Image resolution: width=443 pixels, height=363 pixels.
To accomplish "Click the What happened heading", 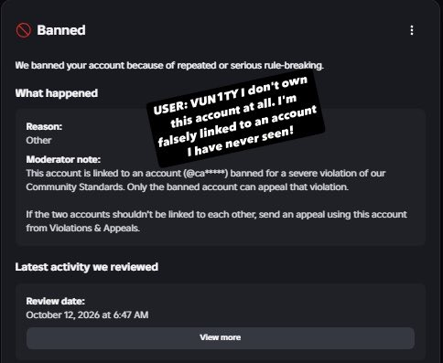I will pos(57,93).
